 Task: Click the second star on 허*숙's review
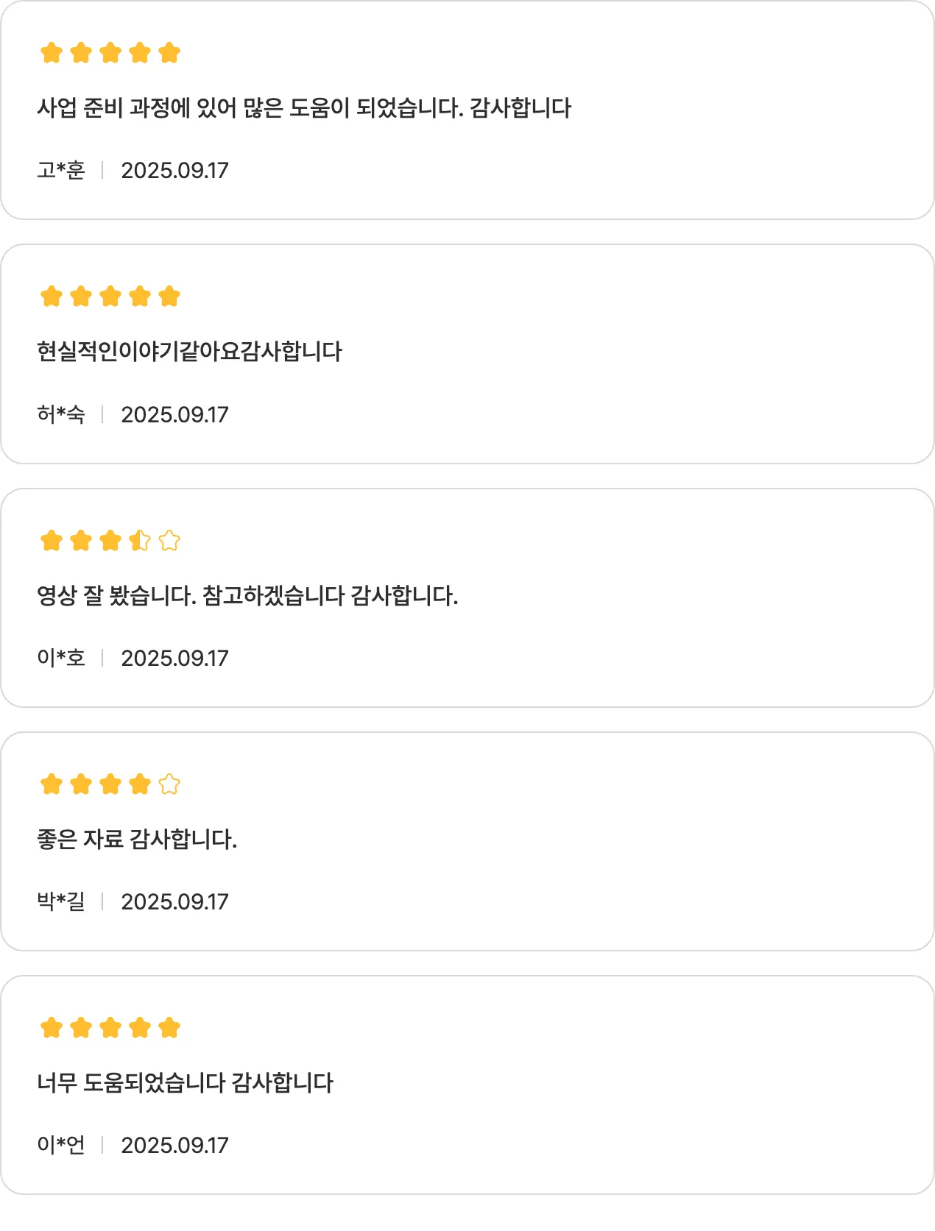(81, 297)
